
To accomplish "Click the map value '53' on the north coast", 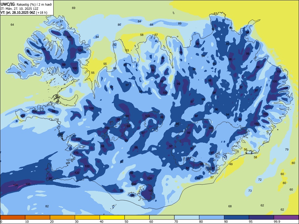I will coord(127,50).
